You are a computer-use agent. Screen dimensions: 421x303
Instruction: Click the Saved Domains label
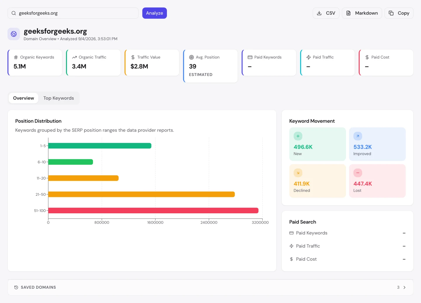point(38,288)
